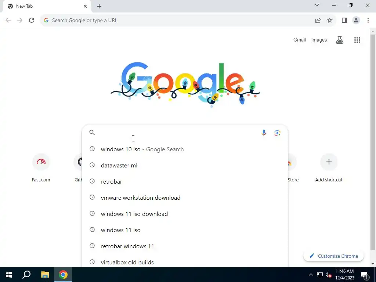Start voice search with microphone icon

point(264,133)
